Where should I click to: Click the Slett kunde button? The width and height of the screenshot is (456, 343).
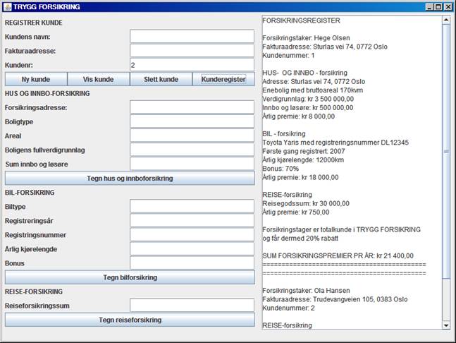161,79
